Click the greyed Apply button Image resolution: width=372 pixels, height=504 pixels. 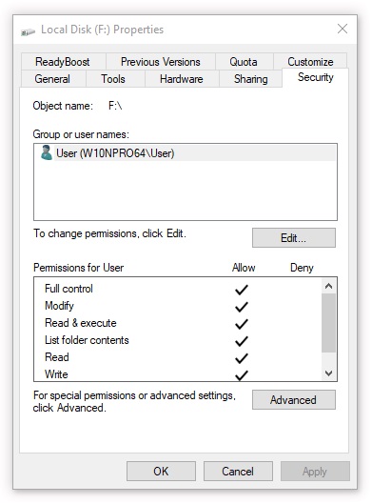pos(315,472)
